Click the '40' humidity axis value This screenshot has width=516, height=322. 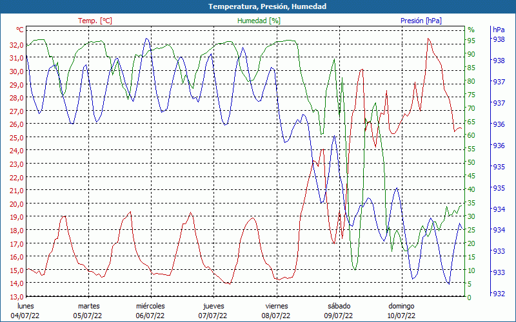(471, 189)
